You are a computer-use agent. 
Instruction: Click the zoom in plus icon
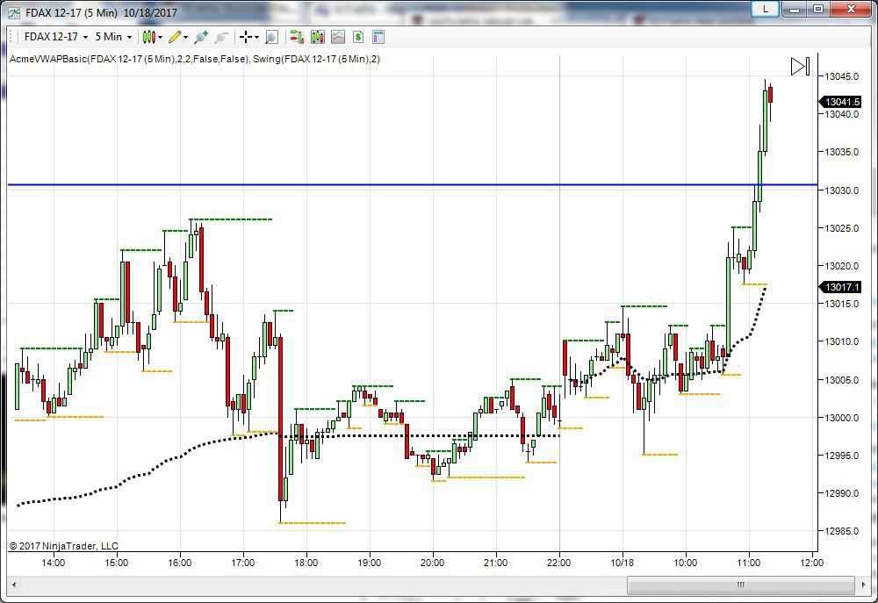201,37
